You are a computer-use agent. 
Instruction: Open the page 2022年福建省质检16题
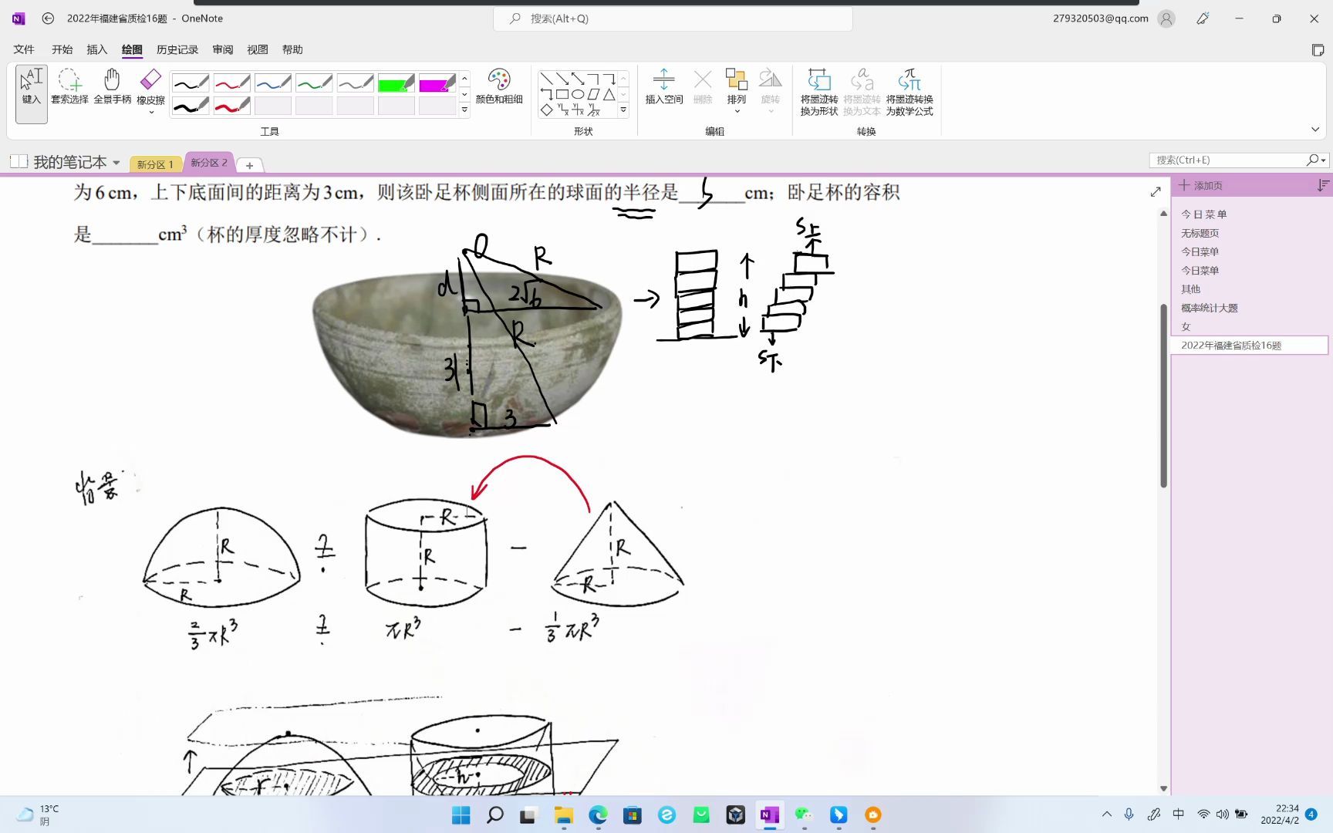[x=1249, y=346]
